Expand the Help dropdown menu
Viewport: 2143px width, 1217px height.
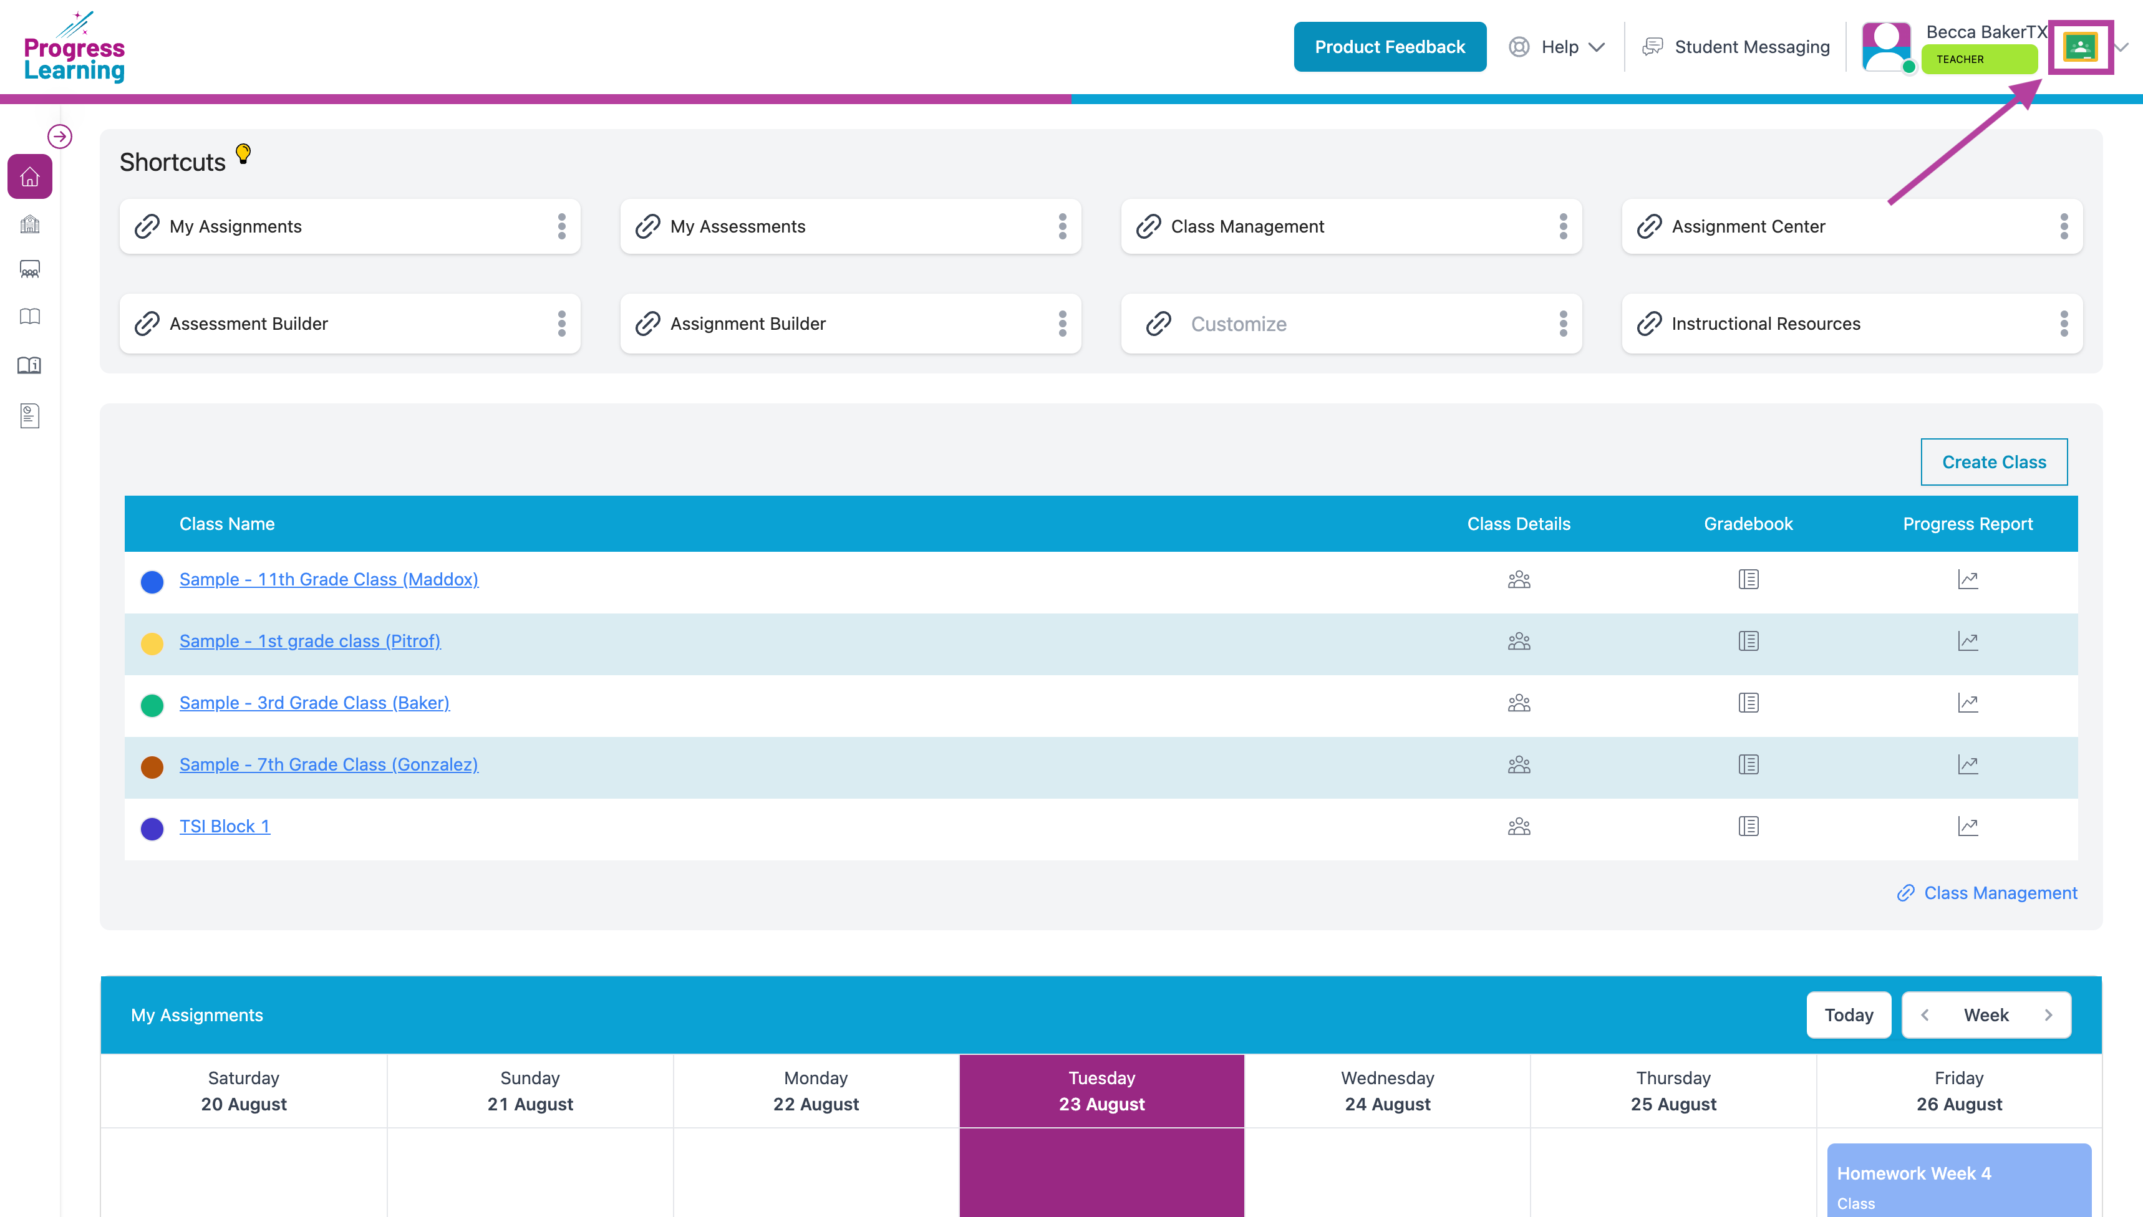[1557, 47]
